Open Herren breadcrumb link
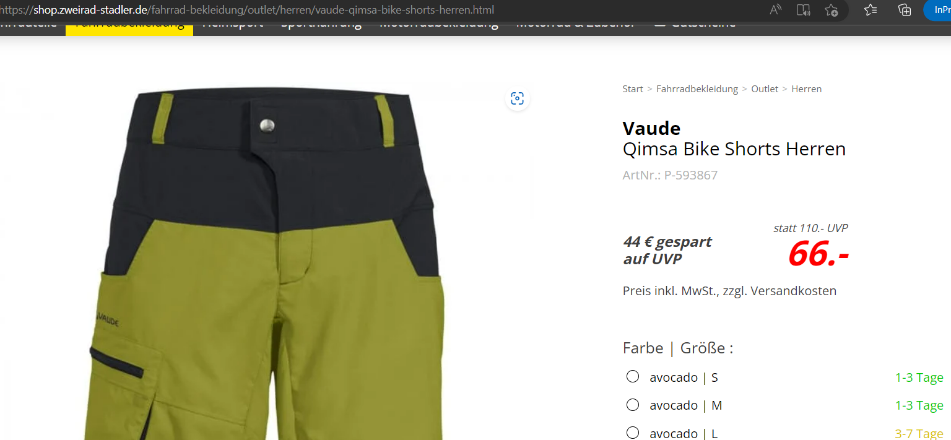The height and width of the screenshot is (440, 951). click(x=806, y=89)
